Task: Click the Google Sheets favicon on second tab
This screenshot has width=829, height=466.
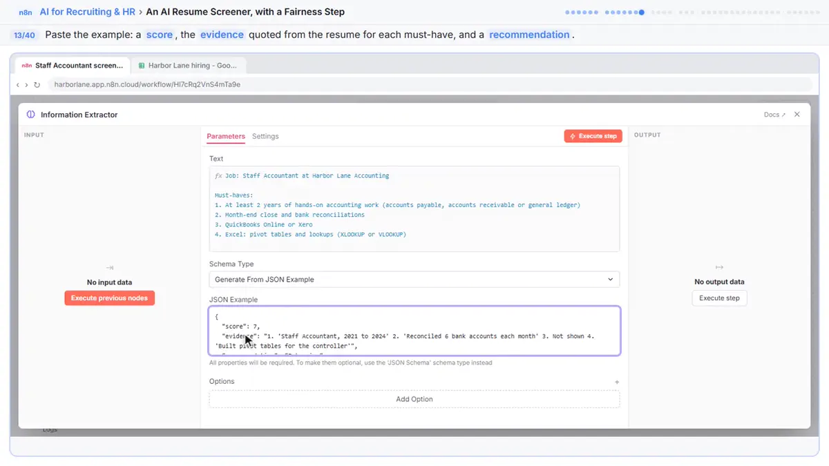Action: (142, 66)
